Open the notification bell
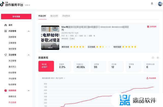The width and height of the screenshot is (163, 107). tap(152, 4)
